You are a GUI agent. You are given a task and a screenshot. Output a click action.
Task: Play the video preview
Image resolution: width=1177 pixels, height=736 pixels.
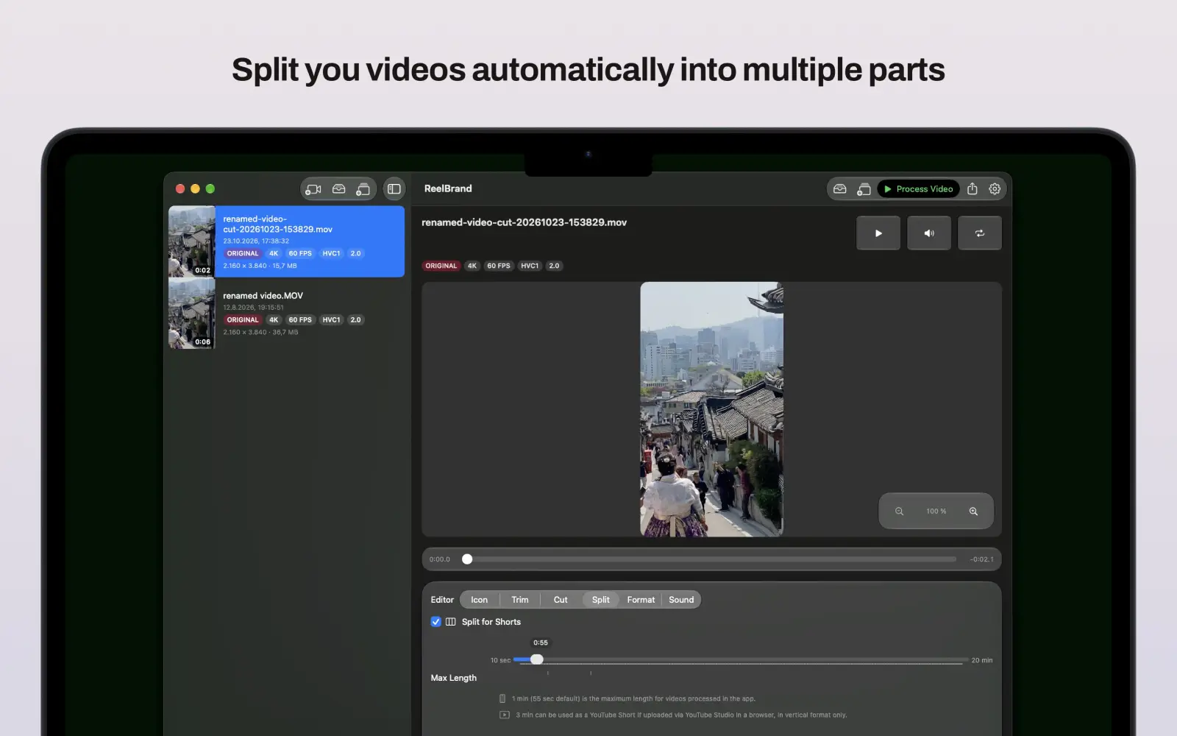pyautogui.click(x=878, y=233)
